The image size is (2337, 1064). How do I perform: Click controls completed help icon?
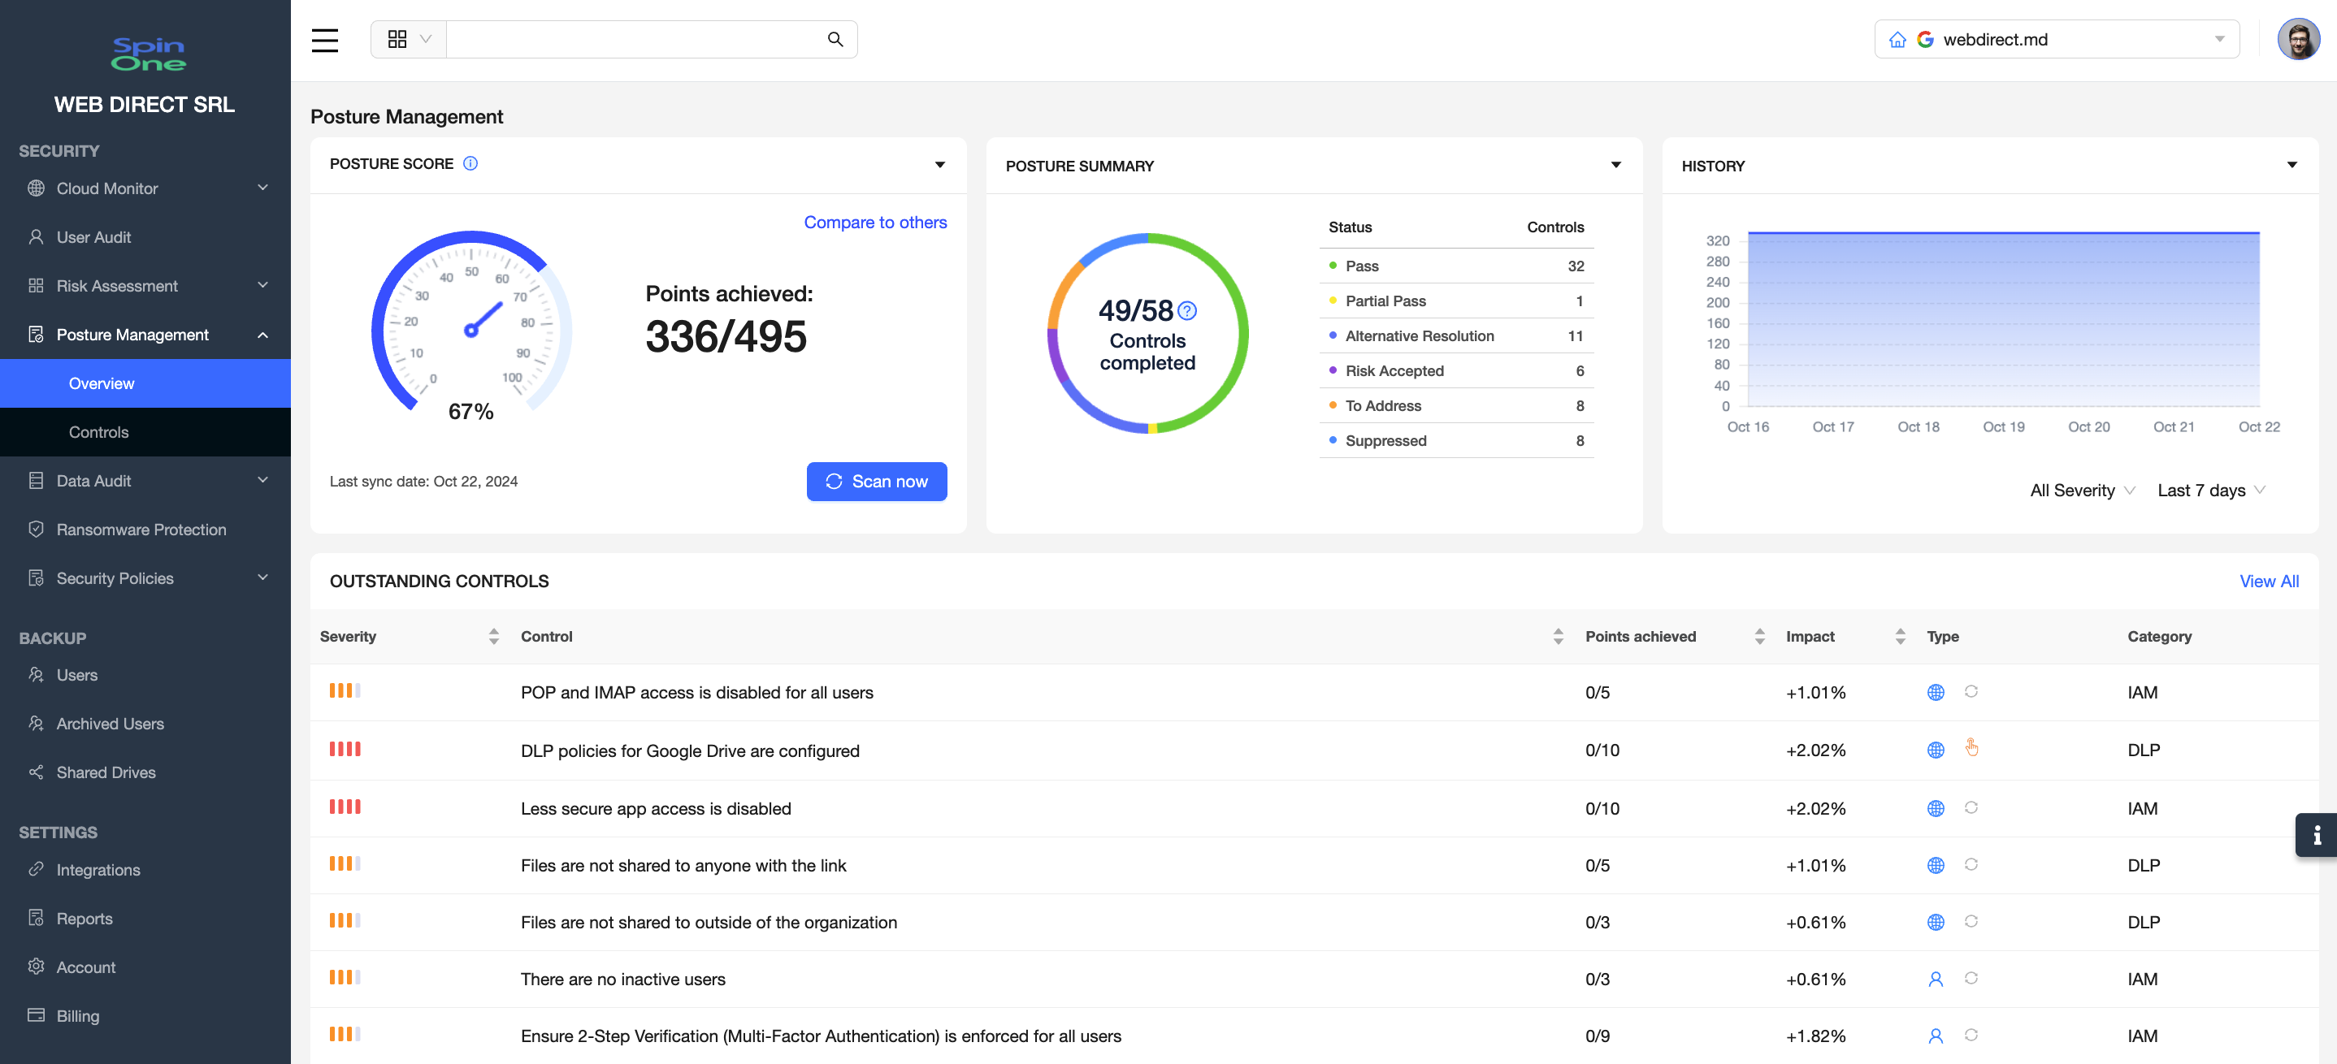click(x=1186, y=311)
